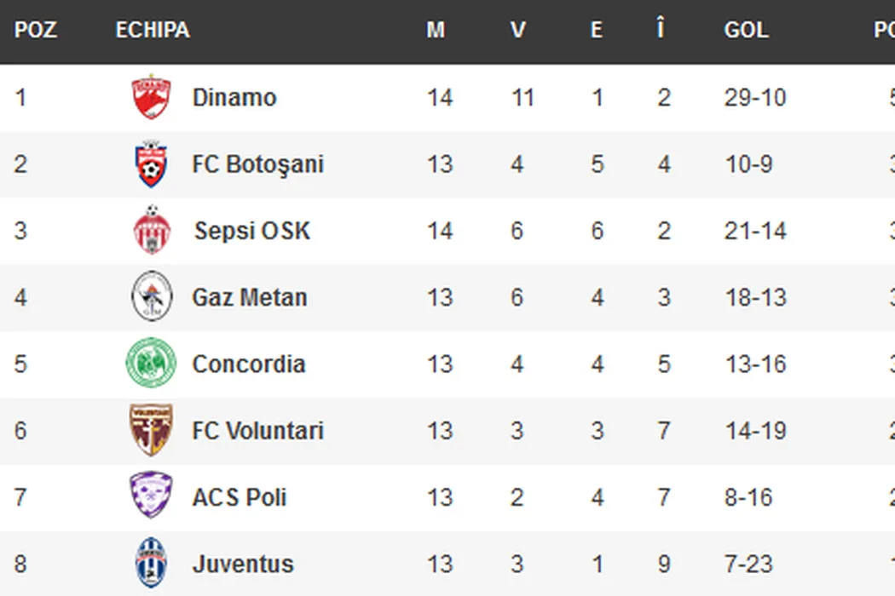Viewport: 895px width, 596px height.
Task: Click Dinamo's 29-10 goal difference cell
Action: 754,97
